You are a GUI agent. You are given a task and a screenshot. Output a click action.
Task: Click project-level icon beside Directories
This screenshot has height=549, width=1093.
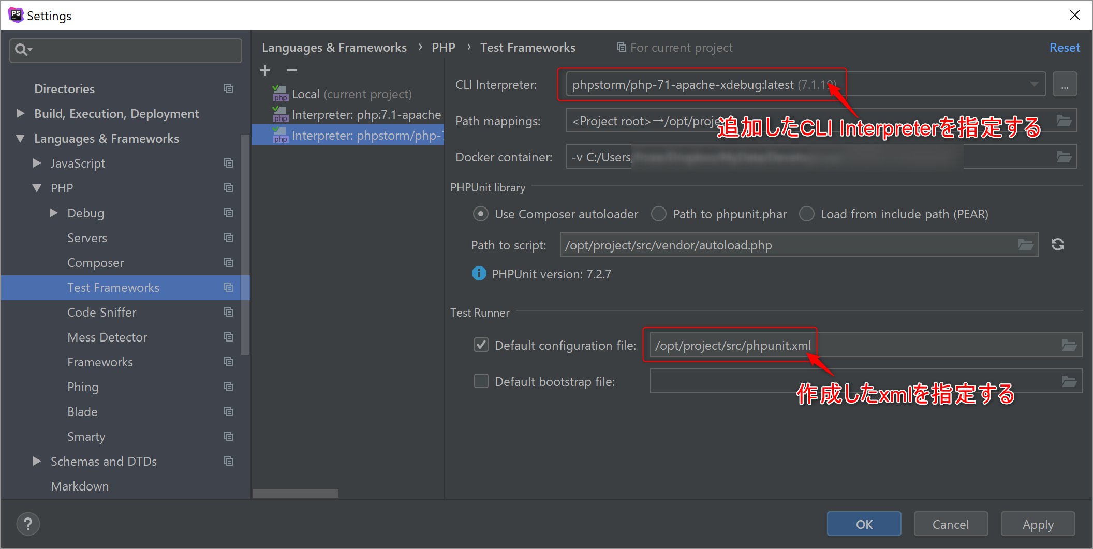228,88
